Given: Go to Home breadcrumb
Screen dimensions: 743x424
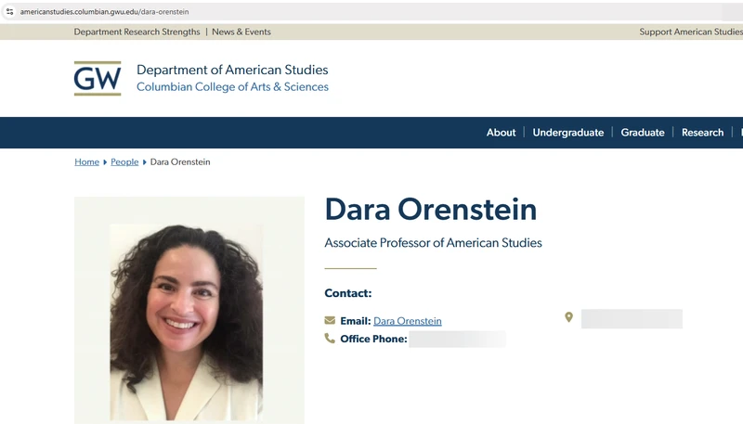Looking at the screenshot, I should click(86, 161).
